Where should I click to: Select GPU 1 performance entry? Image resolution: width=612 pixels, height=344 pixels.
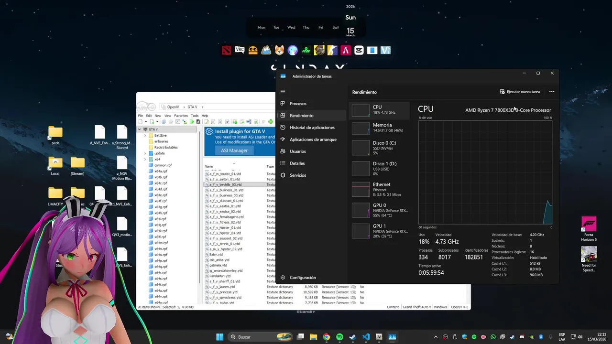pos(380,231)
